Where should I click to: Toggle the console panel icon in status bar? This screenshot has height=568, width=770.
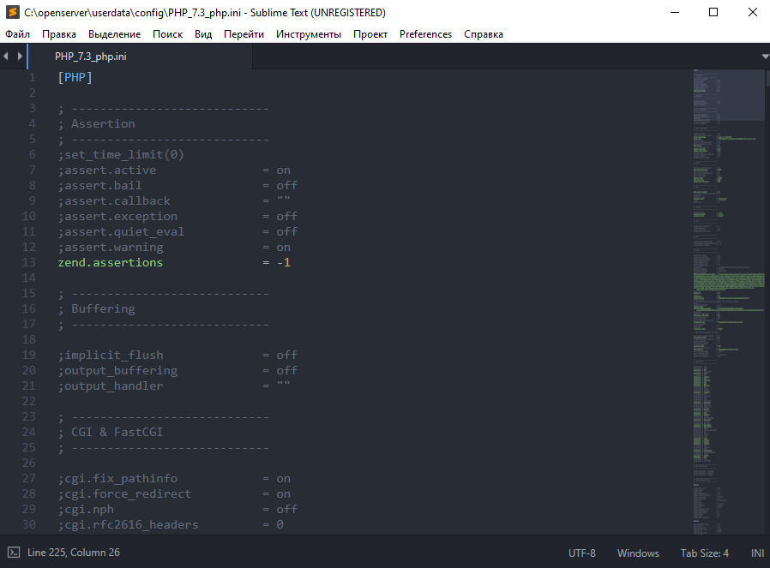14,553
